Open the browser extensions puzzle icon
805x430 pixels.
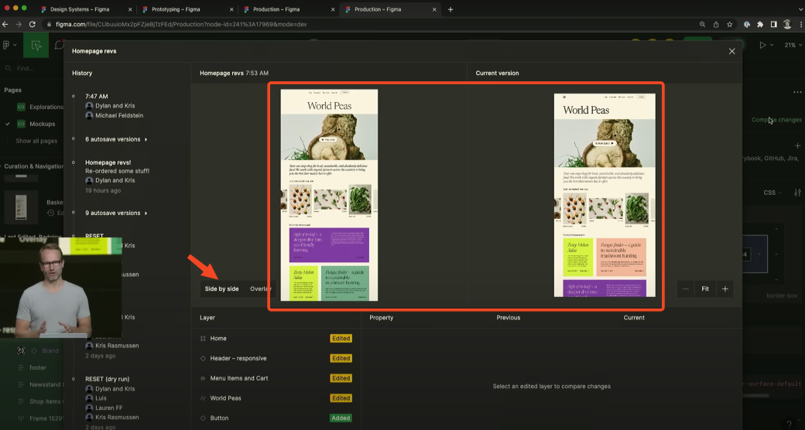click(760, 24)
